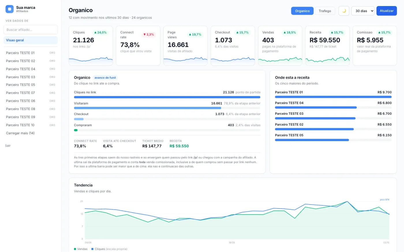Screen dimensions: 404x252
Task: Expand the list with Carregar mais (14)
Action: click(x=20, y=133)
